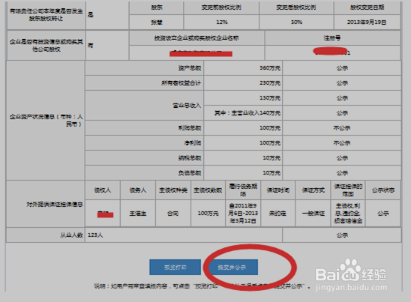
Task: Click 公示 status in the 从业人数 row
Action: [342, 235]
